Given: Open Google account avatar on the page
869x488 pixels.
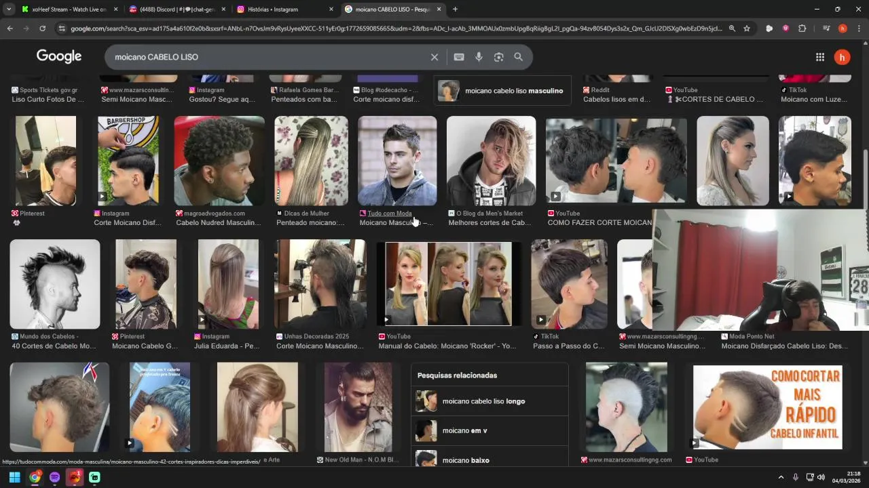Looking at the screenshot, I should tap(842, 57).
